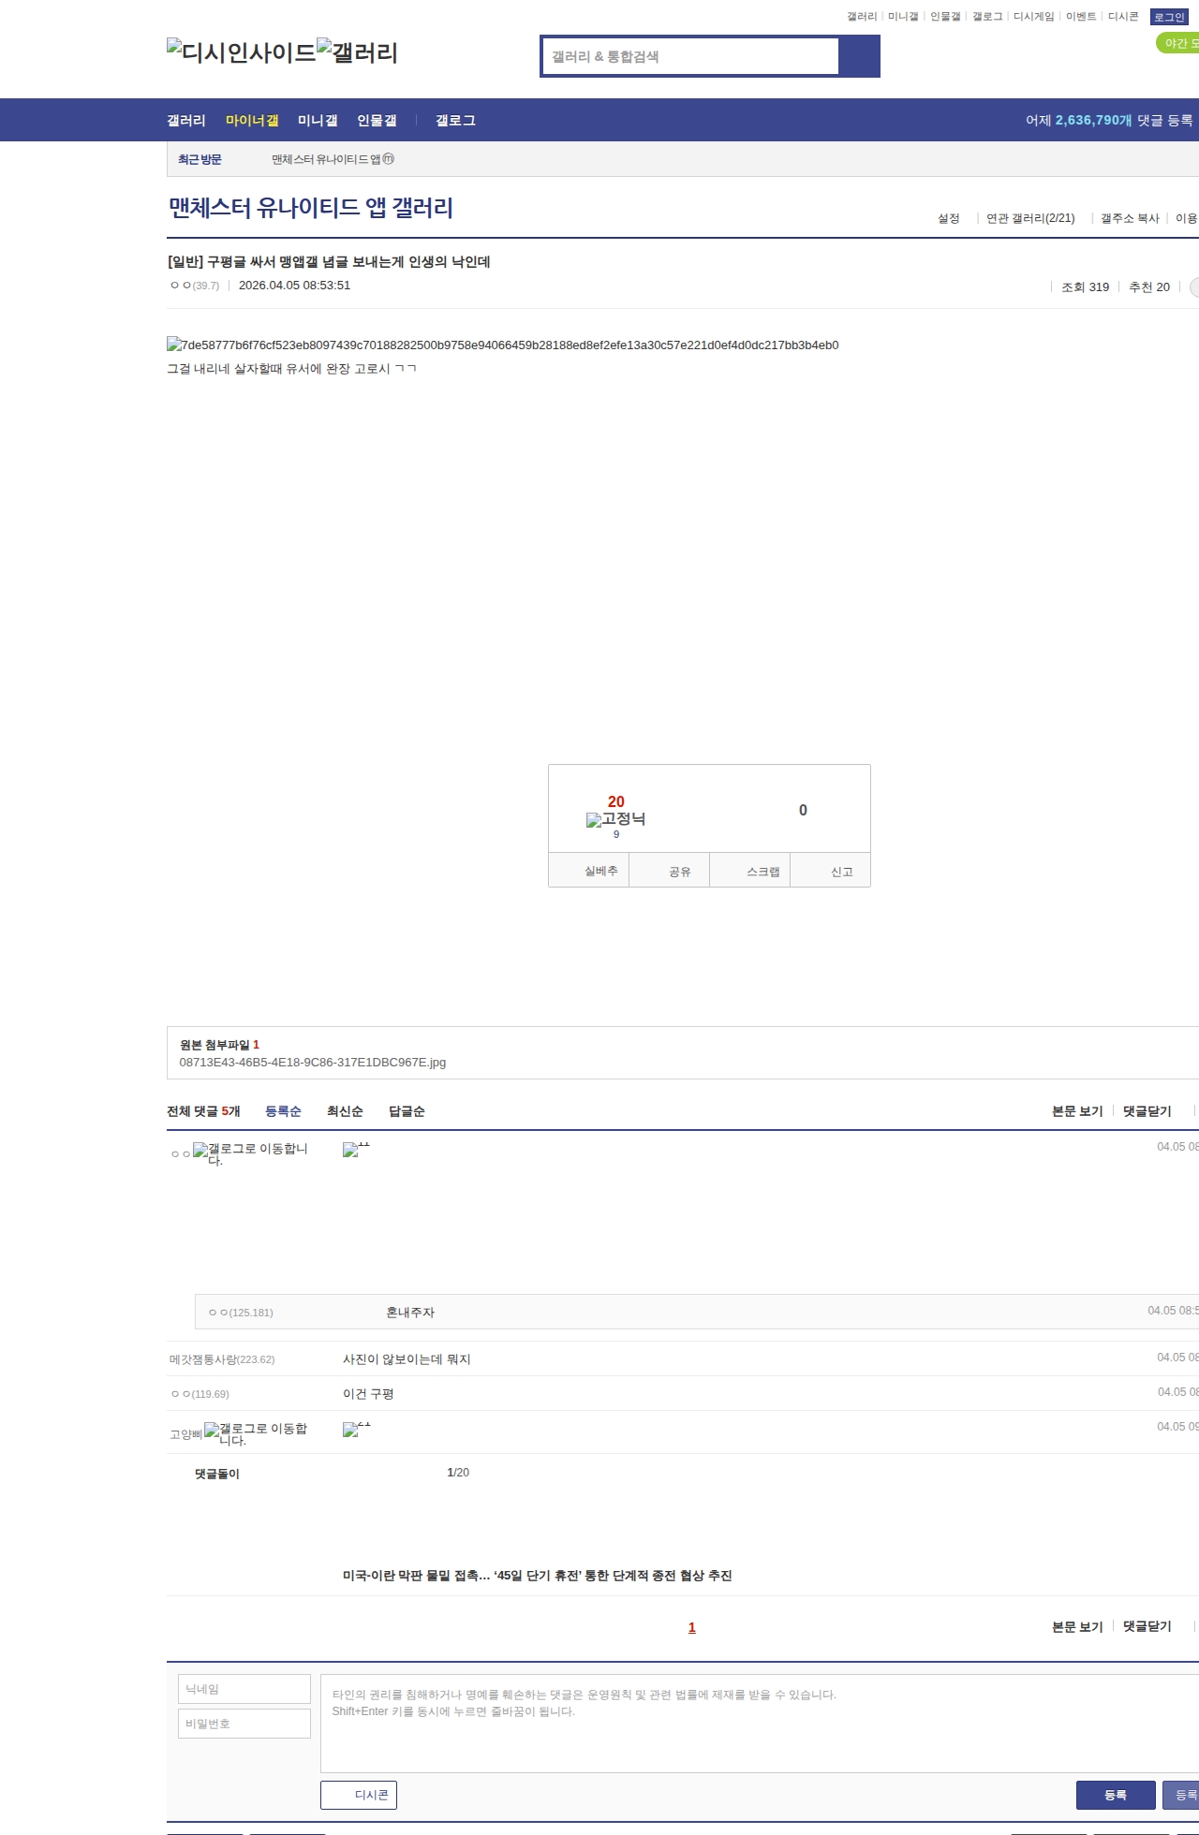Open the 미국-이란 막판 물밑 접촉 news link
1199x1835 pixels.
coord(537,1576)
